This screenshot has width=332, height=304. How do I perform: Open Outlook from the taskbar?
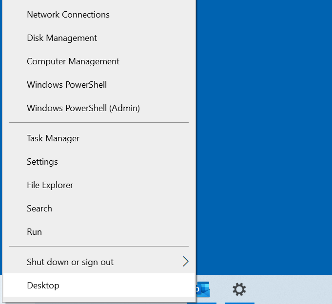tap(203, 289)
